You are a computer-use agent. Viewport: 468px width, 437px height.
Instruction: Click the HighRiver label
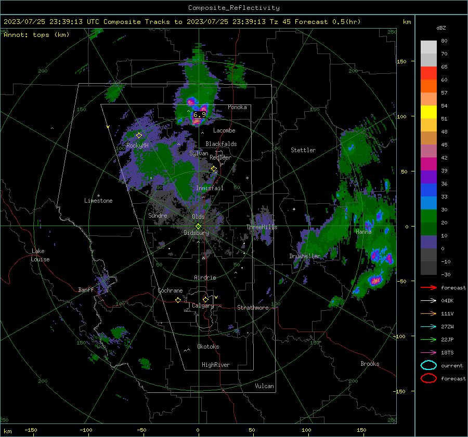(x=216, y=365)
